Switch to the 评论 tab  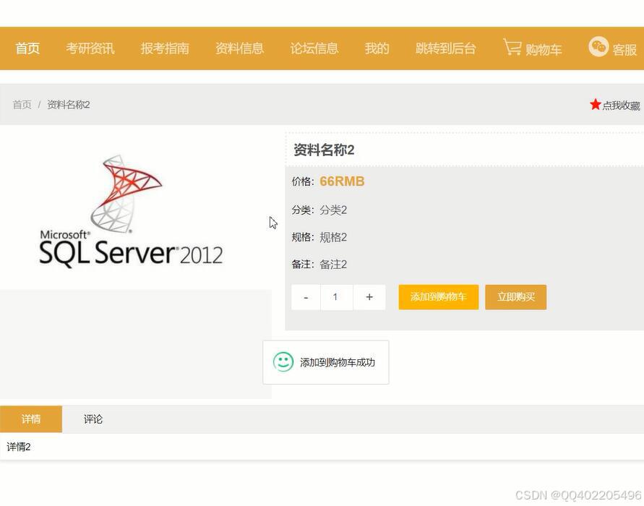pyautogui.click(x=93, y=419)
